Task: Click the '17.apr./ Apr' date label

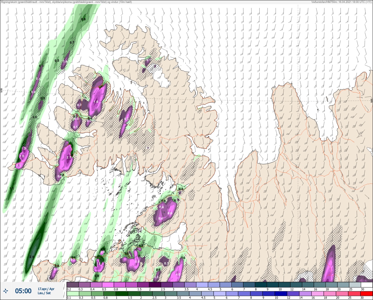Action: click(46, 289)
